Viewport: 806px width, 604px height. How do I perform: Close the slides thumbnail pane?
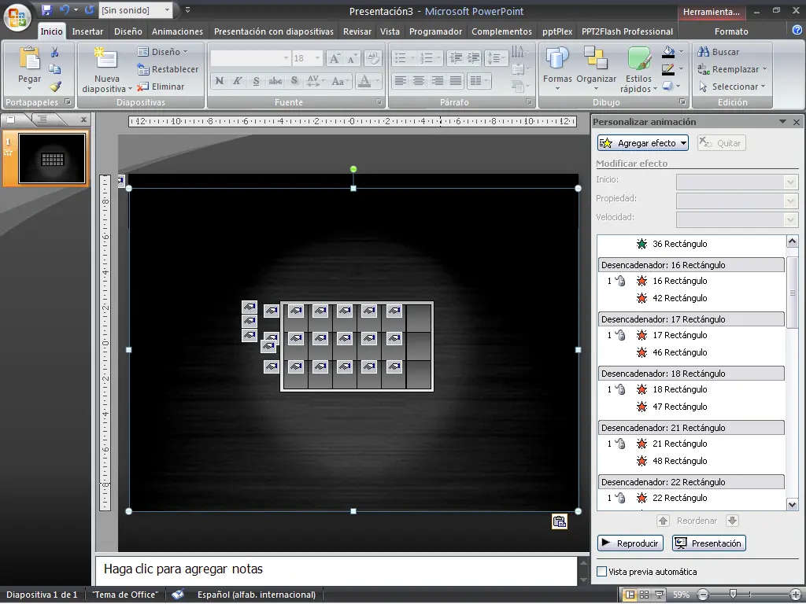click(83, 120)
